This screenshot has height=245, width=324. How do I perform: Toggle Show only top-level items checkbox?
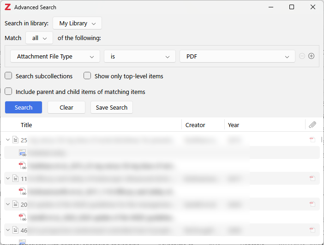[87, 76]
